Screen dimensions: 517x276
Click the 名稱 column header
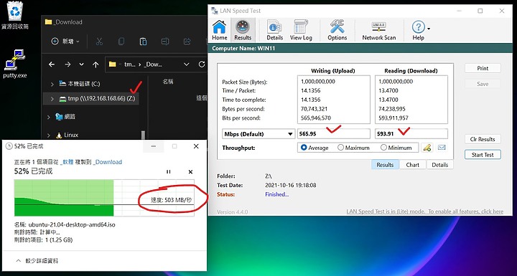click(168, 81)
